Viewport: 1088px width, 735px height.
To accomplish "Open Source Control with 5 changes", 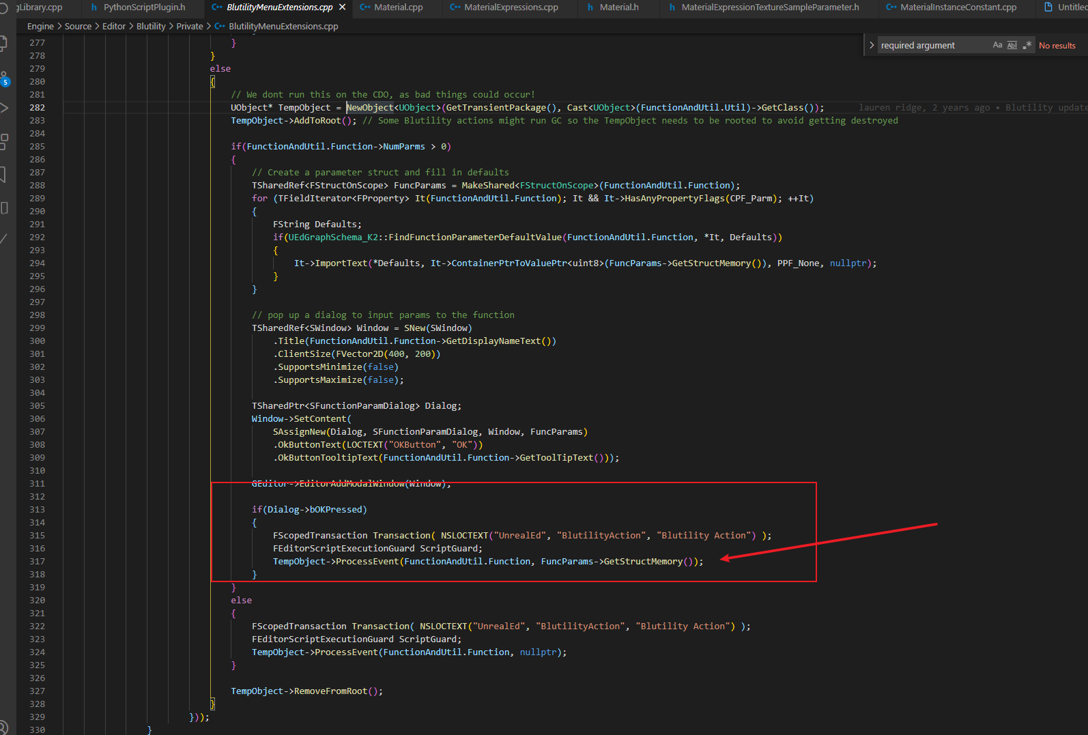I will [4, 78].
